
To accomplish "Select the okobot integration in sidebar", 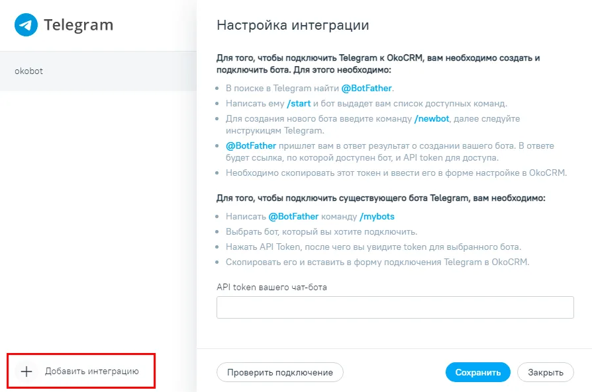I will pos(98,71).
